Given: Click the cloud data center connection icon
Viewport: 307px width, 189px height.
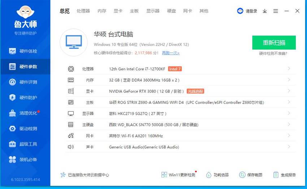Looking at the screenshot, I should click(63, 175).
